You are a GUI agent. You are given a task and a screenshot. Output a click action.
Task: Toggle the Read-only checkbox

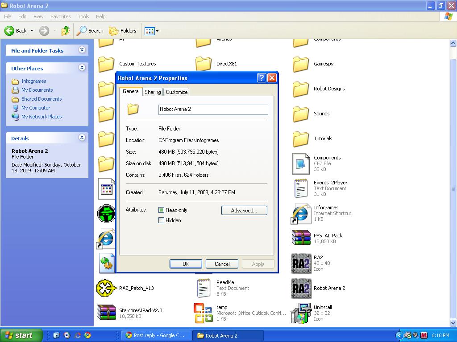point(161,210)
